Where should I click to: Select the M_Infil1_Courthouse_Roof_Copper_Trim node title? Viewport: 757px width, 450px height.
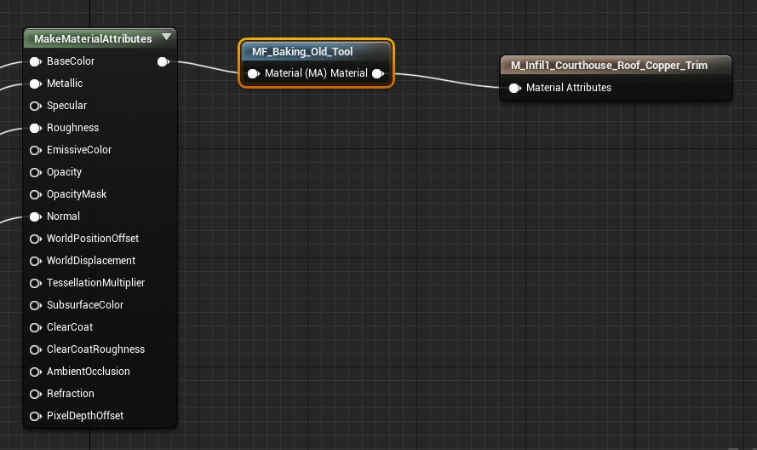tap(609, 66)
